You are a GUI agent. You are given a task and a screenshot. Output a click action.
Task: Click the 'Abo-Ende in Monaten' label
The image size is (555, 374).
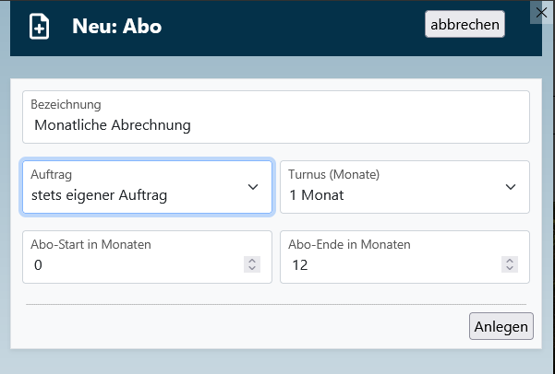point(349,245)
